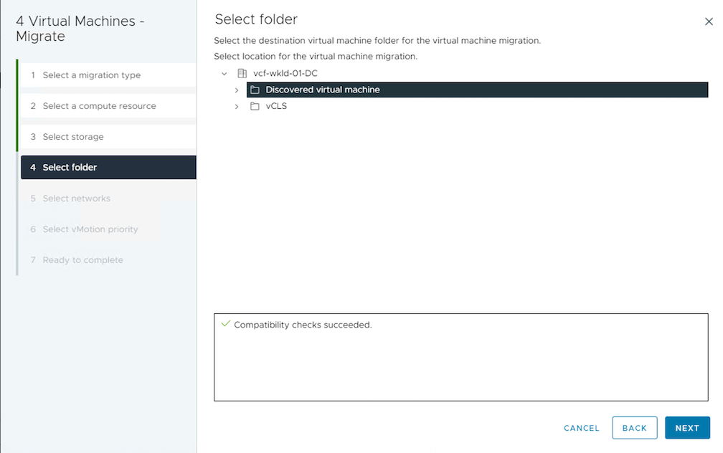Image resolution: width=723 pixels, height=453 pixels.
Task: Expand the Discovered virtual machine folder
Action: [x=237, y=90]
